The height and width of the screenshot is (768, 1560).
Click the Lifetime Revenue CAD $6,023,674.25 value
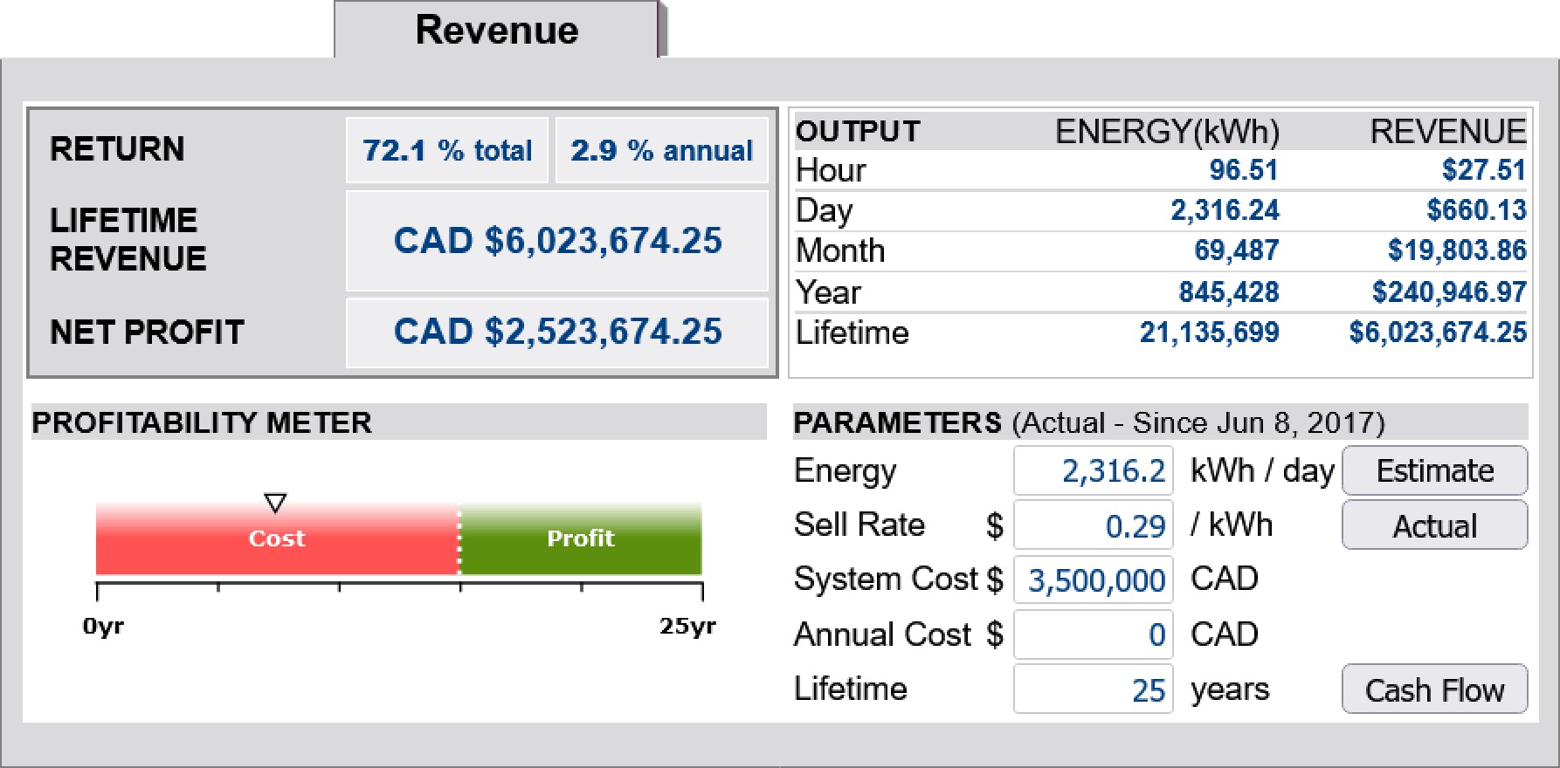pos(557,241)
